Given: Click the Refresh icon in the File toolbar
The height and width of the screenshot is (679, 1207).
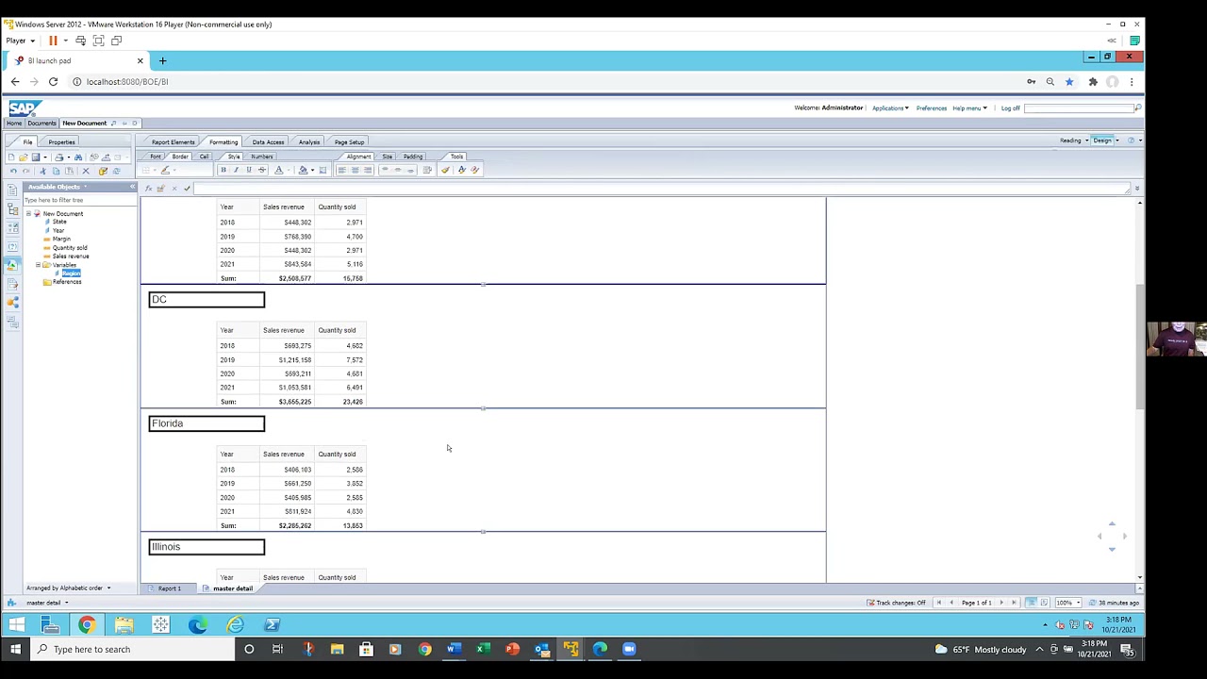Looking at the screenshot, I should coord(116,171).
